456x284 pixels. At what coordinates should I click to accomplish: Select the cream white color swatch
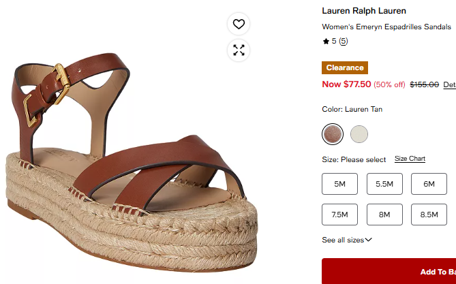[x=359, y=134]
